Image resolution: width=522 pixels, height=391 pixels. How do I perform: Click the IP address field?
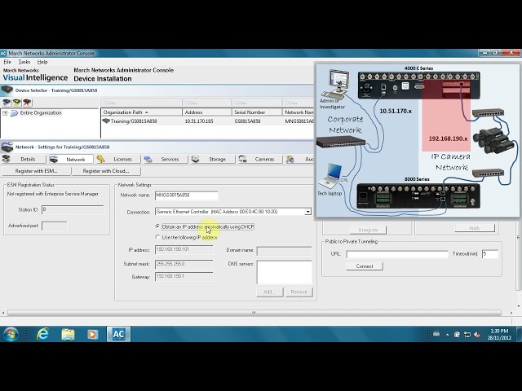[x=184, y=250]
